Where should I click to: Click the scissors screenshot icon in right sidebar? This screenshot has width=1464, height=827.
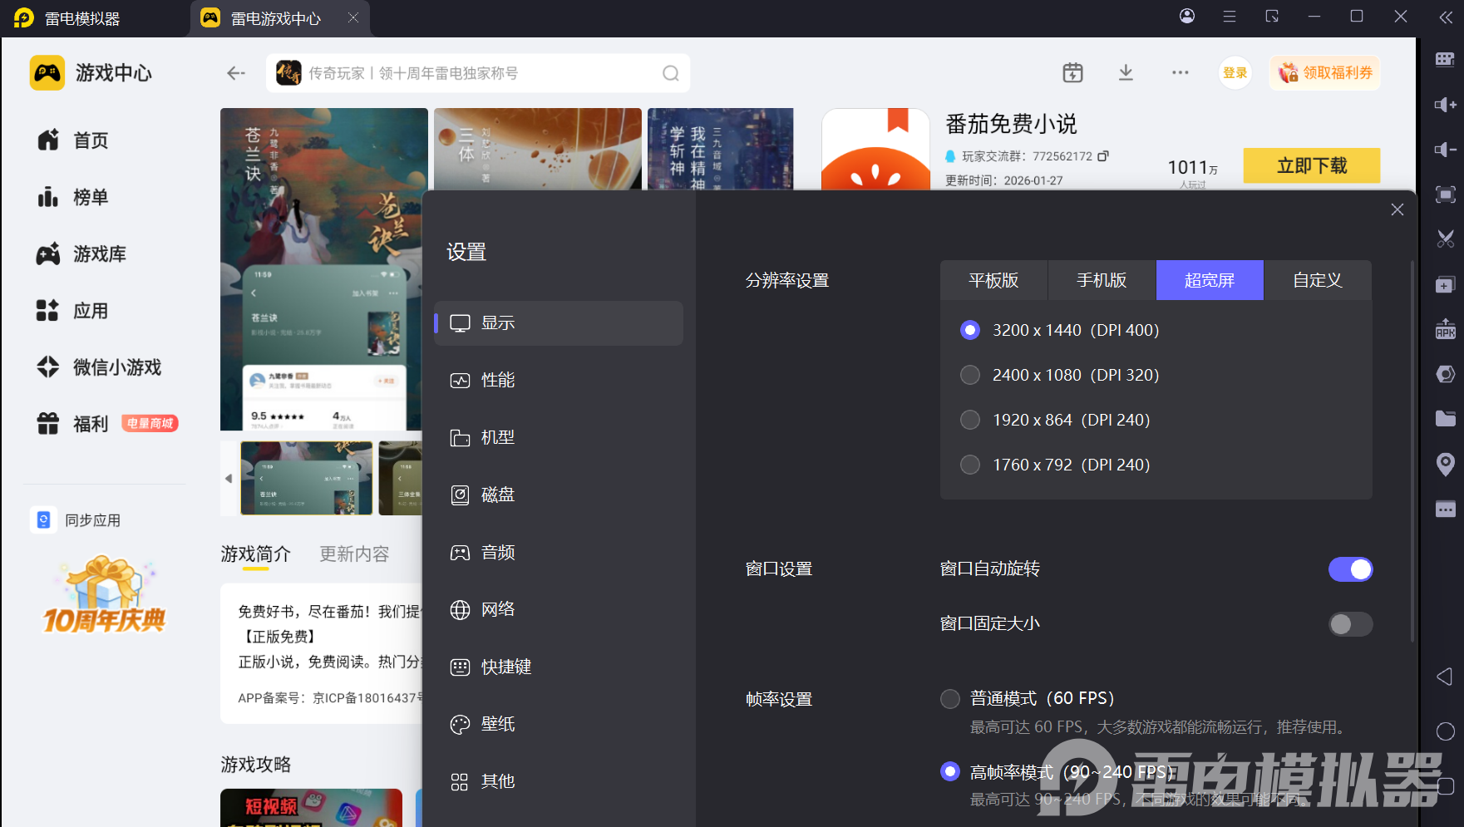point(1446,239)
